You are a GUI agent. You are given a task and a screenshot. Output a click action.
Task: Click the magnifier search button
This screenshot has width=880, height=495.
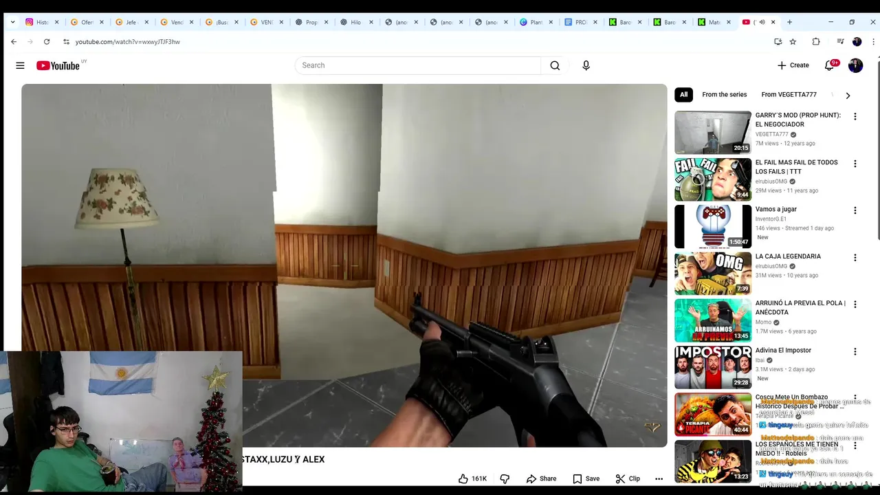[x=555, y=65]
